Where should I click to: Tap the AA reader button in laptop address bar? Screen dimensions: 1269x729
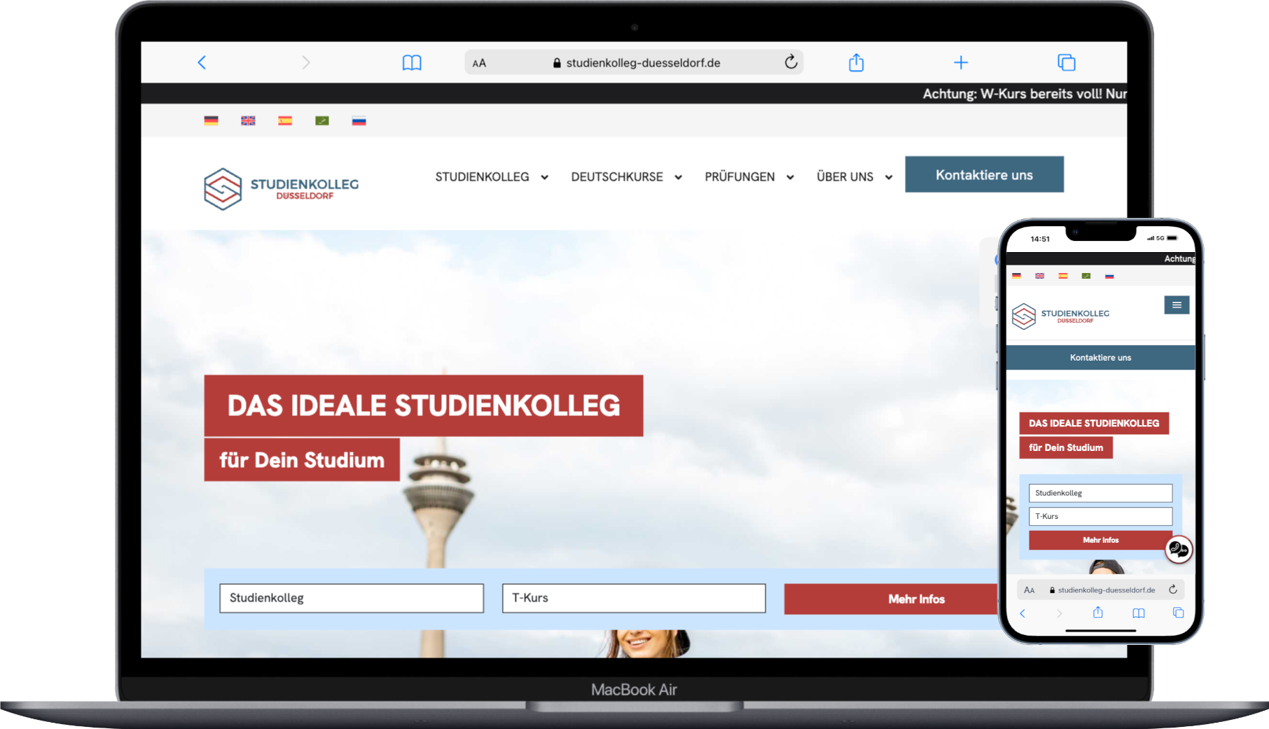pos(479,63)
